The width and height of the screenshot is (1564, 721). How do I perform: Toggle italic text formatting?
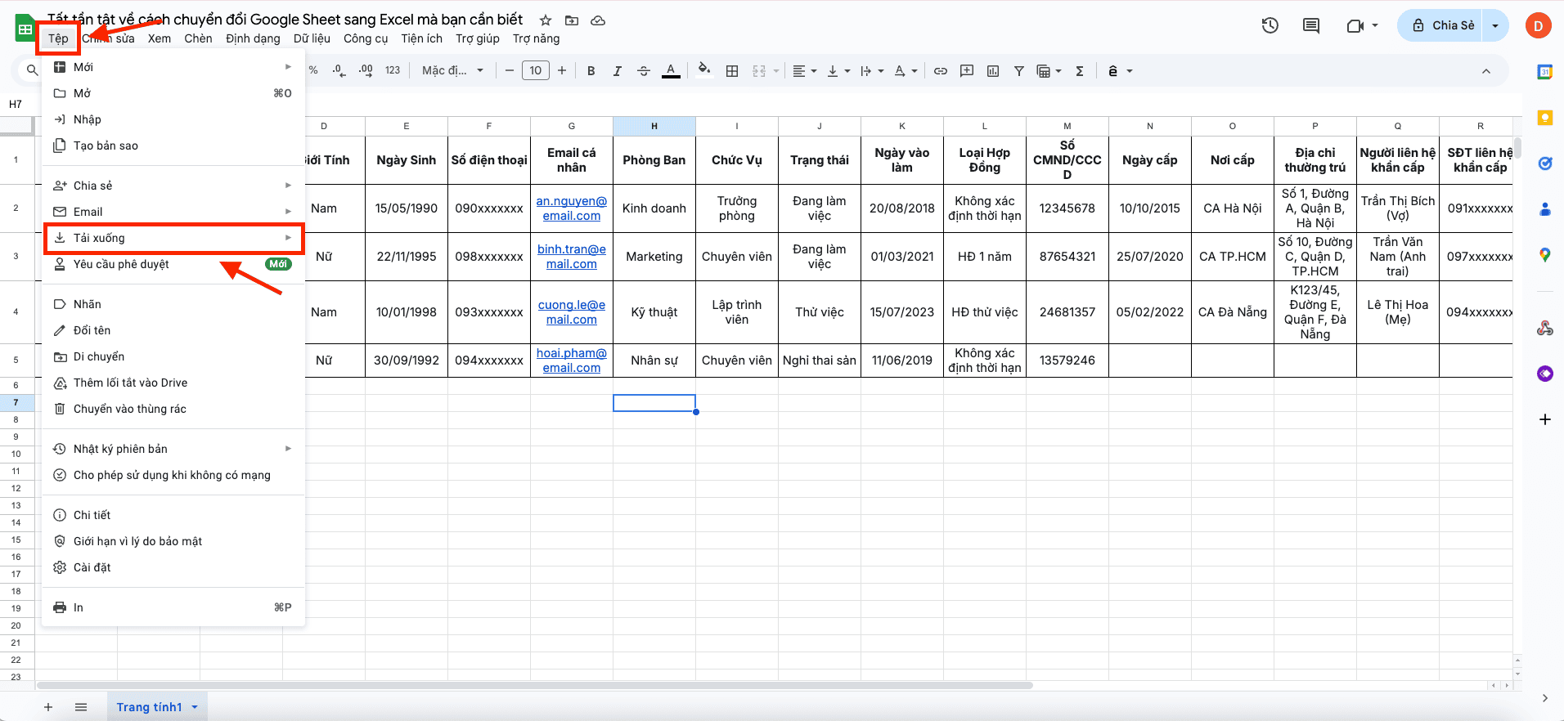coord(617,71)
